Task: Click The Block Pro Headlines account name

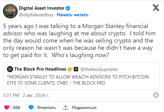Action: point(40,69)
